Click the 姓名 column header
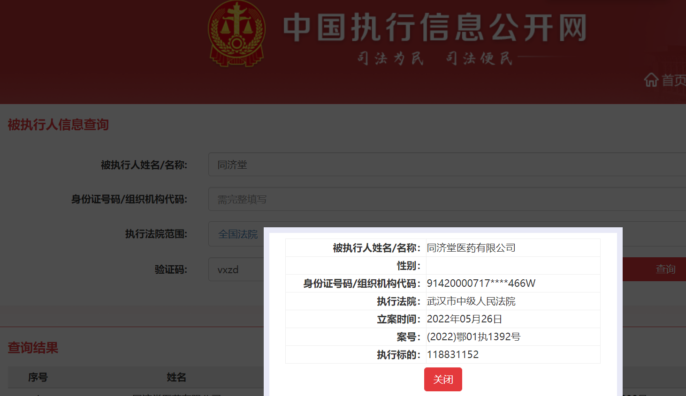The height and width of the screenshot is (396, 686). click(176, 377)
